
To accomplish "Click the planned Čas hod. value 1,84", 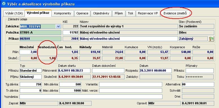I will click(67, 52).
